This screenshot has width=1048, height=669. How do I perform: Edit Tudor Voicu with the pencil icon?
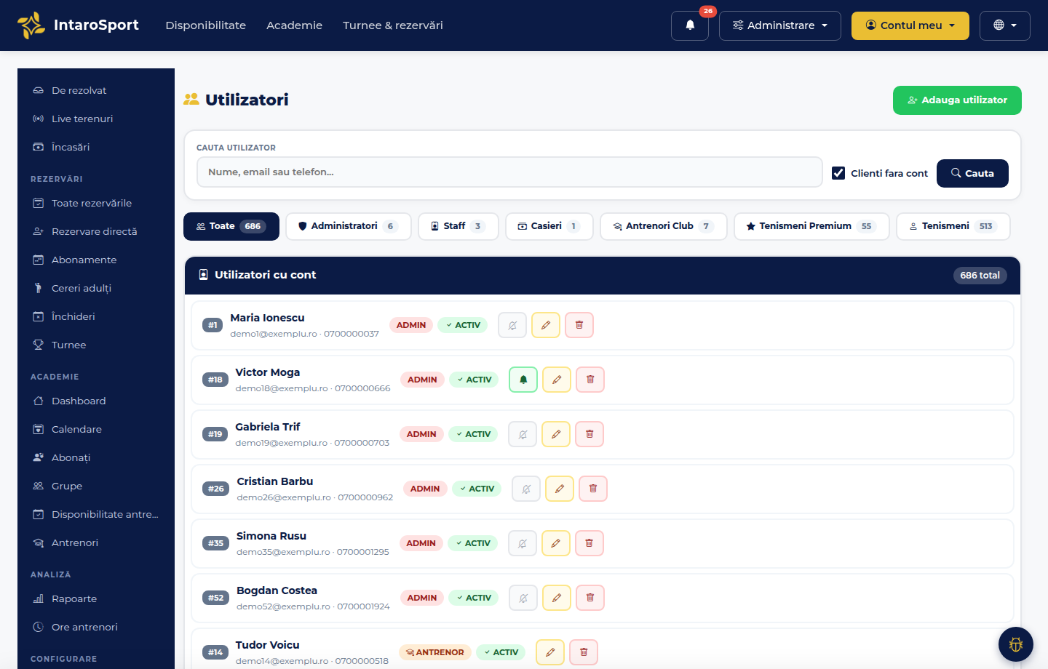(x=550, y=652)
